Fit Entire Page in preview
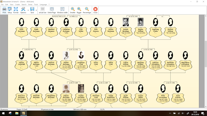Image resolution: width=207 pixels, height=116 pixels. [x=51, y=10]
